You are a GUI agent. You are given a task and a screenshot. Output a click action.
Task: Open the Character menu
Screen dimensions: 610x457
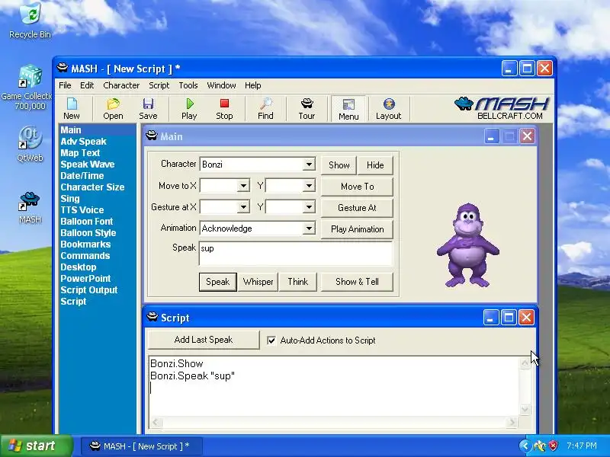click(x=121, y=85)
